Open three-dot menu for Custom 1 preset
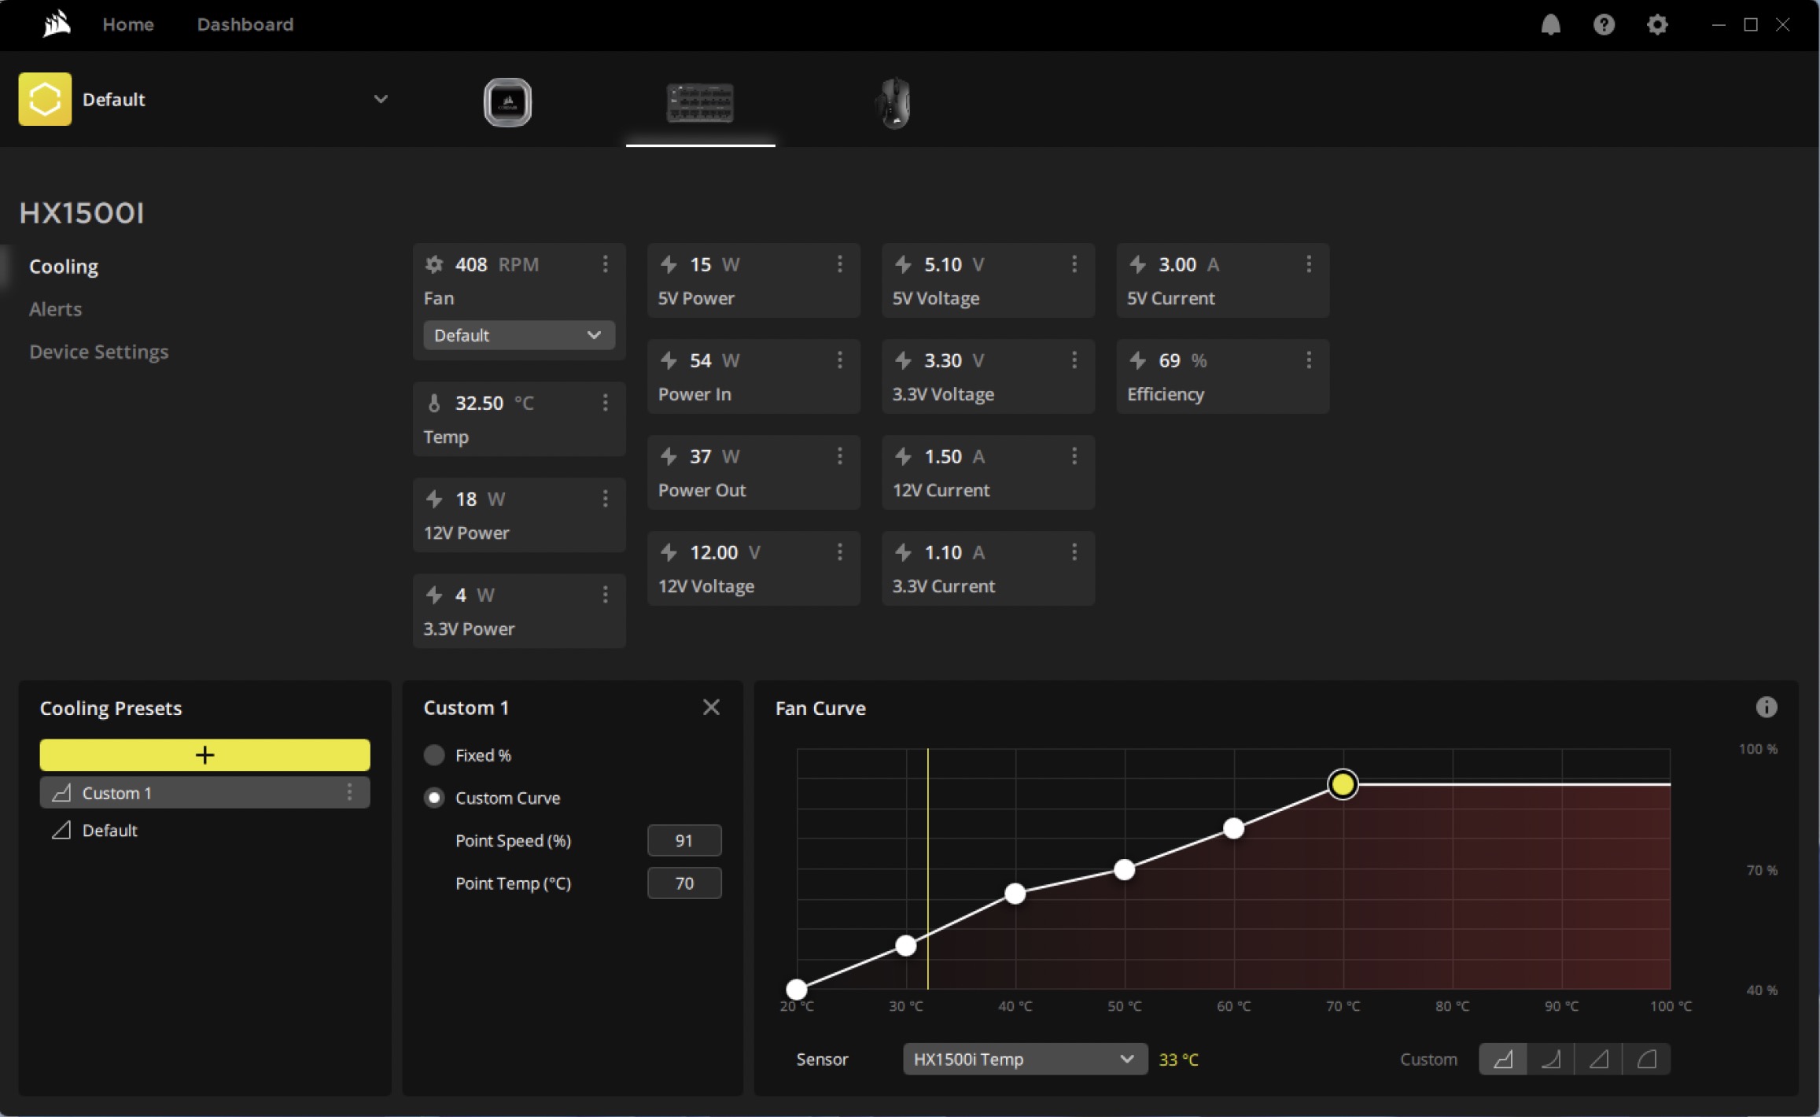Image resolution: width=1820 pixels, height=1117 pixels. (350, 792)
